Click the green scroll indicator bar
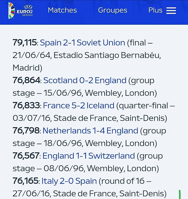Viewport: 188px width, 199px height. pyautogui.click(x=180, y=194)
